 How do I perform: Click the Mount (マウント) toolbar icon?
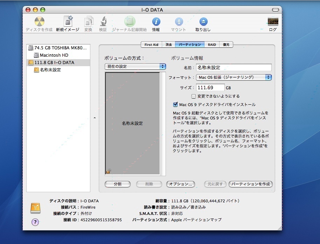[179, 22]
